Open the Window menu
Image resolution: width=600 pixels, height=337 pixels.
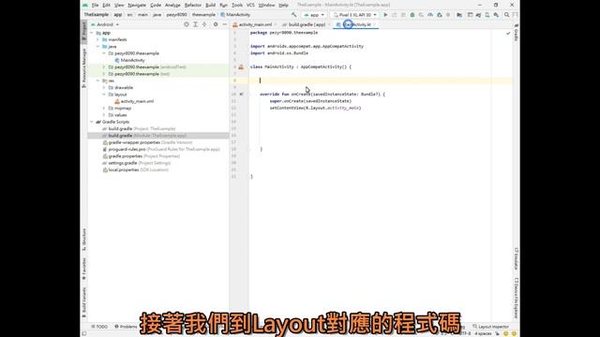tap(266, 5)
